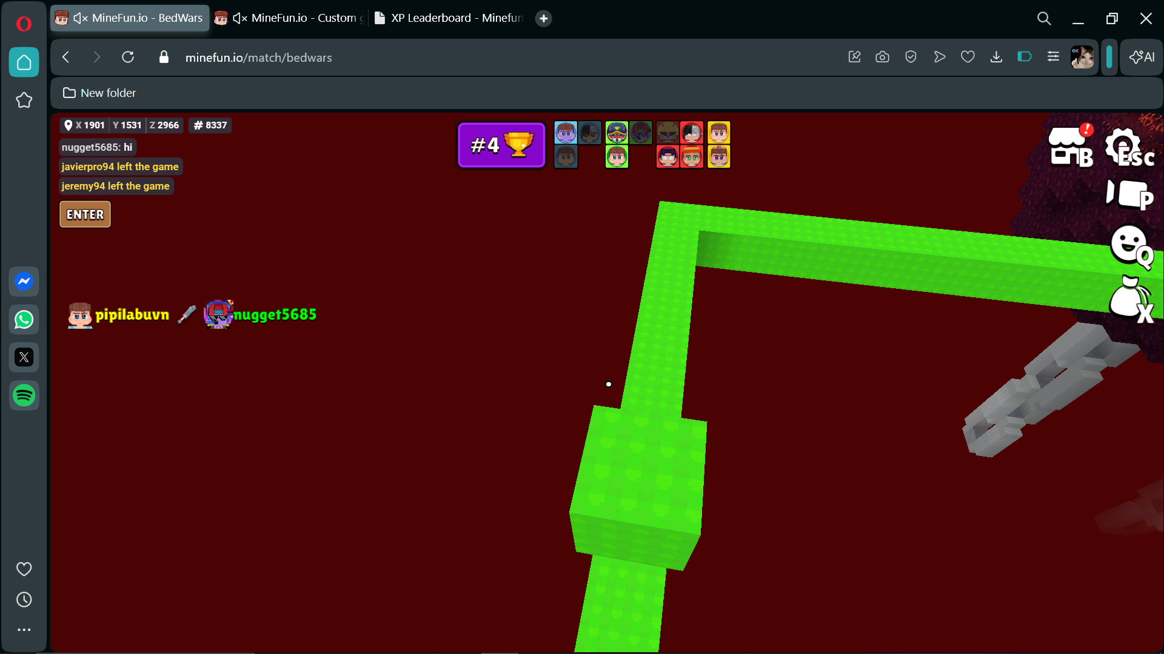Viewport: 1164px width, 654px height.
Task: Open WhatsApp in Opera sidebar
Action: 24,319
